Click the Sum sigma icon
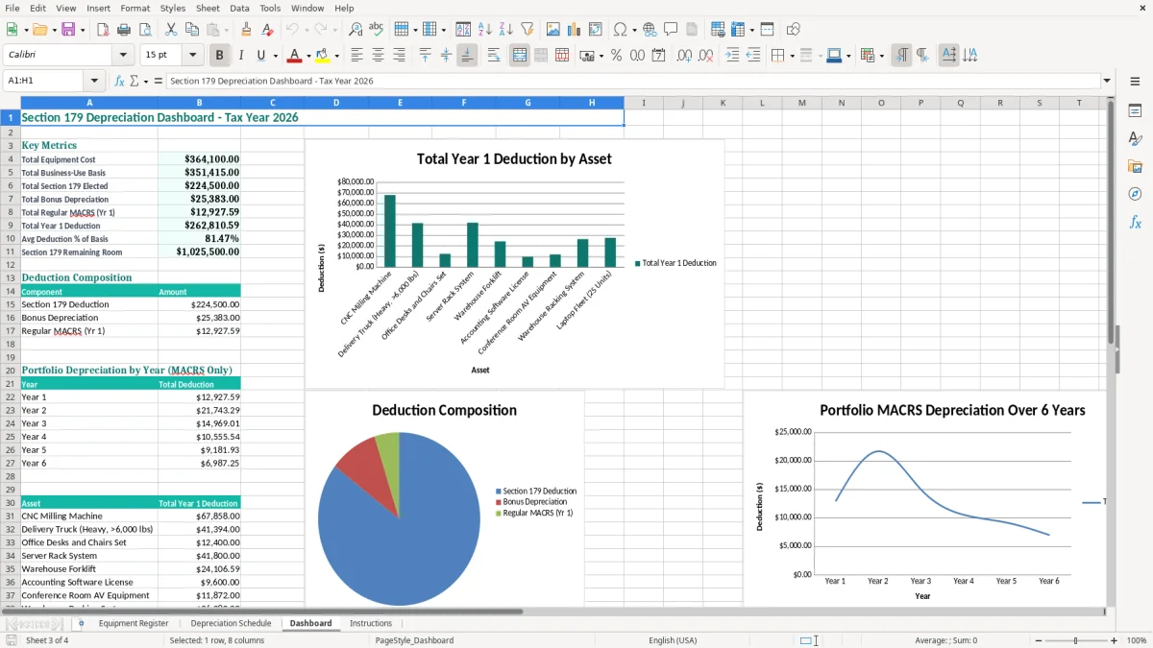1153x648 pixels. 134,82
